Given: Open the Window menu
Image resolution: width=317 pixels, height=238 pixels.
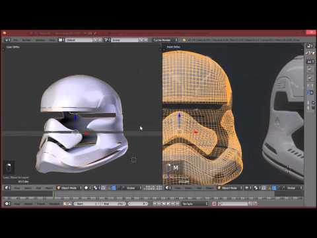Looking at the screenshot, I should (x=40, y=40).
